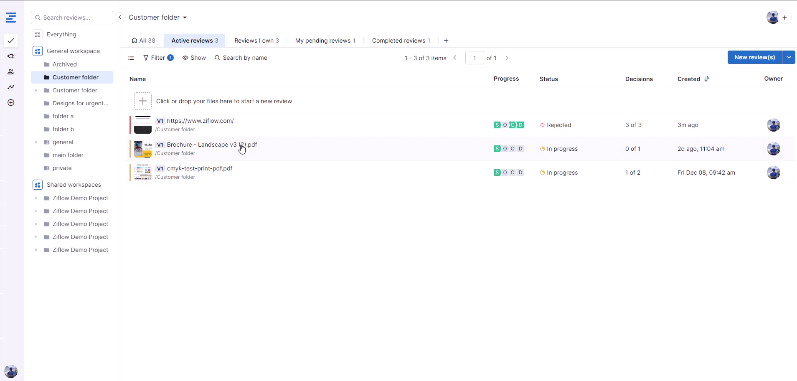Toggle the Show visibility options
Viewport: 797px width, 381px height.
point(194,58)
